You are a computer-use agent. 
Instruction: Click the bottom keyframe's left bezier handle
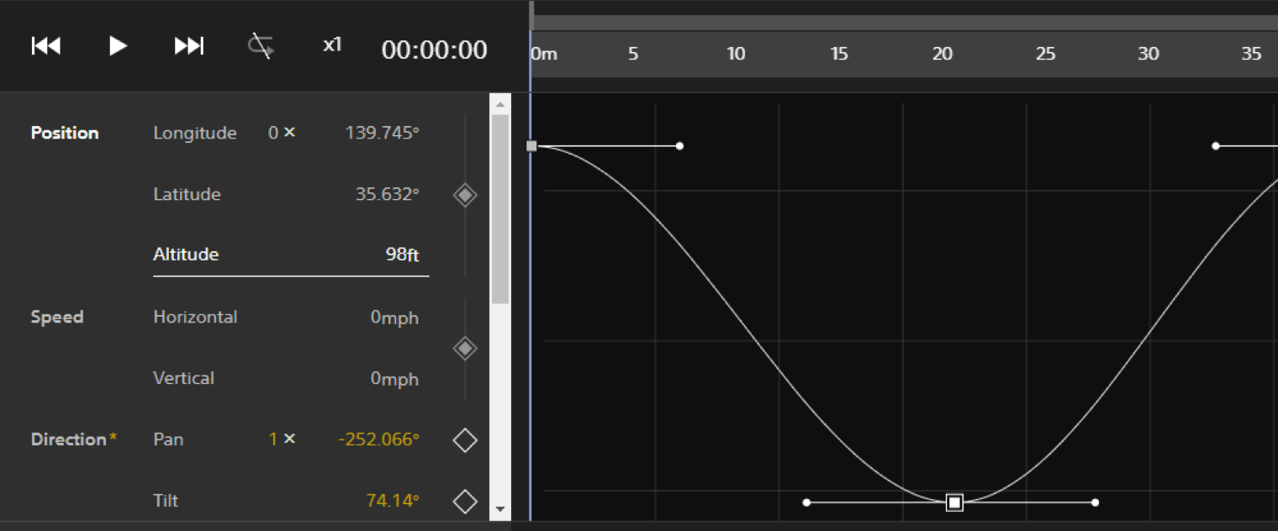point(806,502)
